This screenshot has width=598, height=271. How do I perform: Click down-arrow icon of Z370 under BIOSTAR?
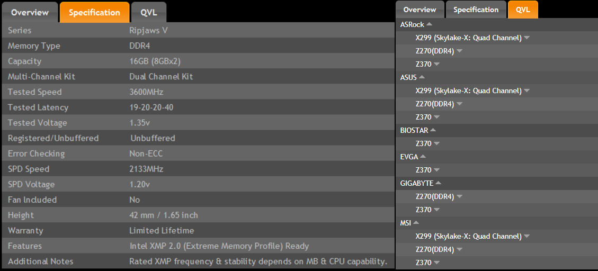tap(436, 143)
